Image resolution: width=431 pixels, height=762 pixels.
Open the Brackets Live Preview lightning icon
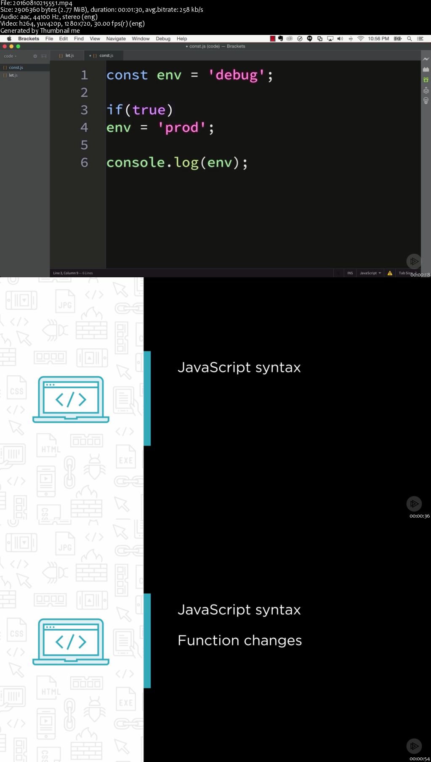(x=426, y=59)
